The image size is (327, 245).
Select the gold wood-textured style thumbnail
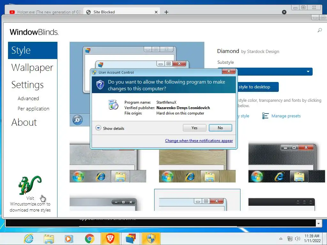(197, 162)
